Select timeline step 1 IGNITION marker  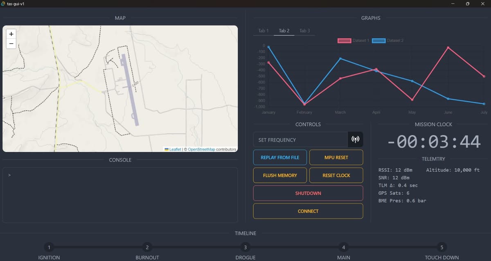[x=49, y=247]
